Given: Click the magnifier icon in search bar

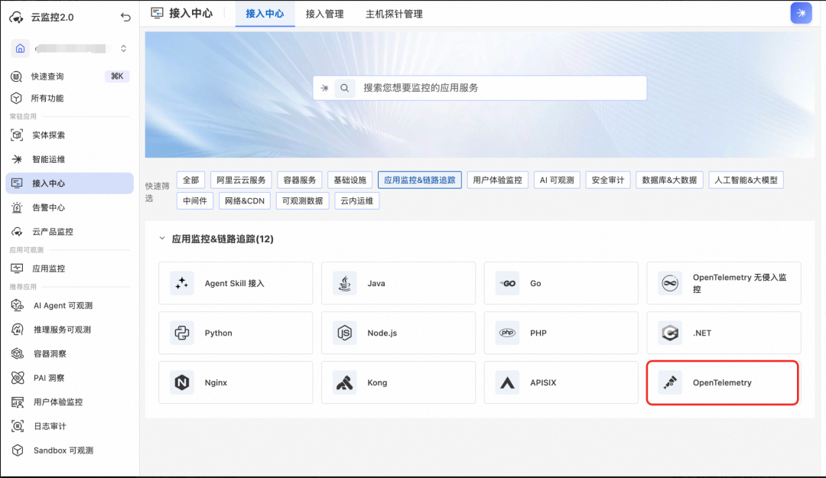Looking at the screenshot, I should tap(344, 88).
